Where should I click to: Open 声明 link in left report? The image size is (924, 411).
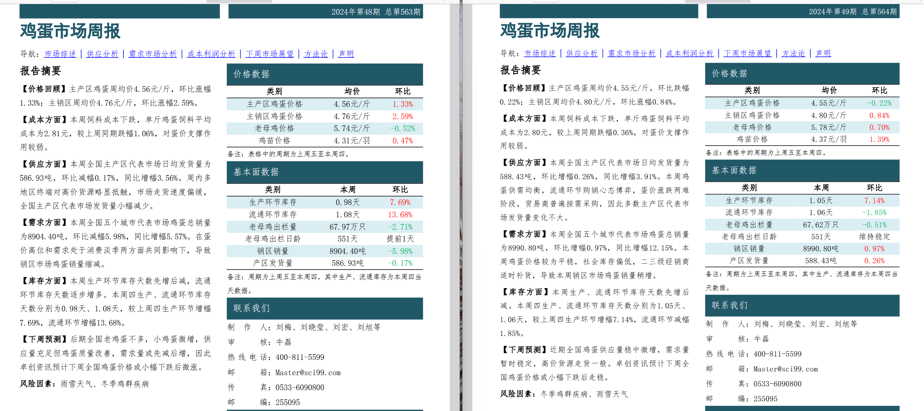(346, 54)
